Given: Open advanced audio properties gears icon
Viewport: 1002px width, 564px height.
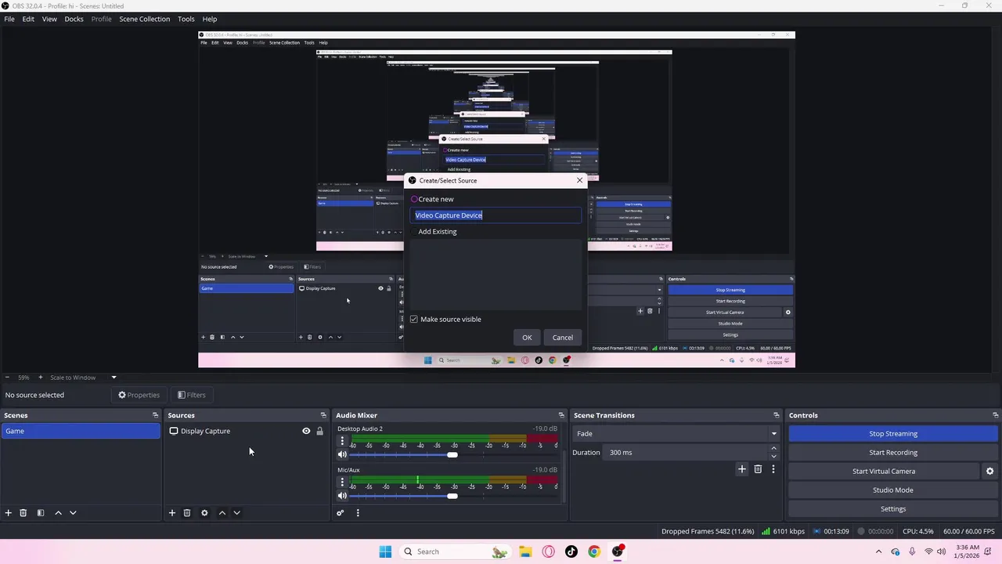Looking at the screenshot, I should [341, 513].
